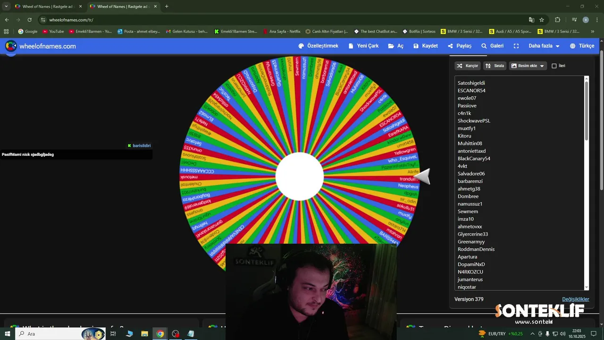View site information icon in address bar
The height and width of the screenshot is (340, 604).
pos(43,20)
